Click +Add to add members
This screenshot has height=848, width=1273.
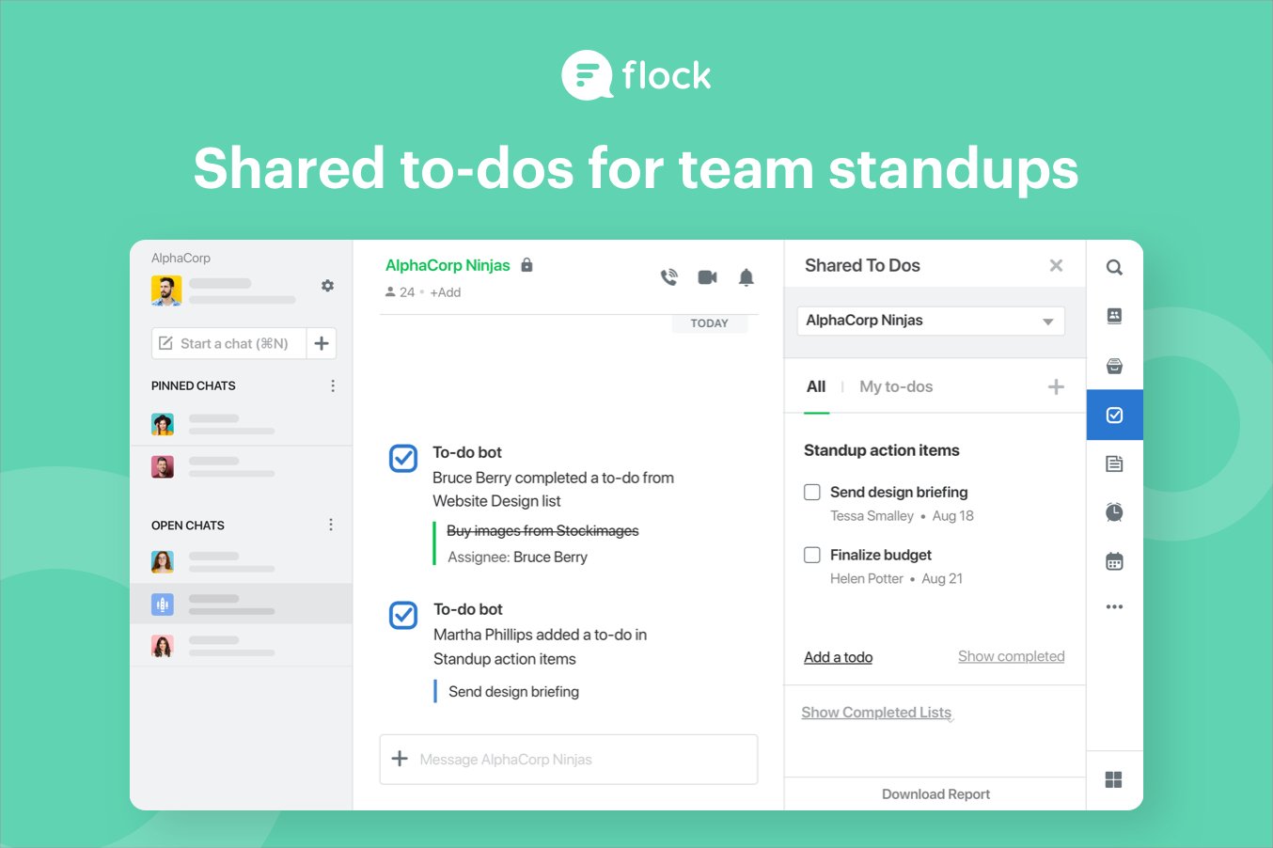446,292
